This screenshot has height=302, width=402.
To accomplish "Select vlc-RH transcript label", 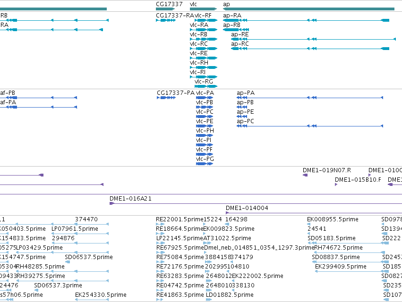I will click(x=199, y=63).
